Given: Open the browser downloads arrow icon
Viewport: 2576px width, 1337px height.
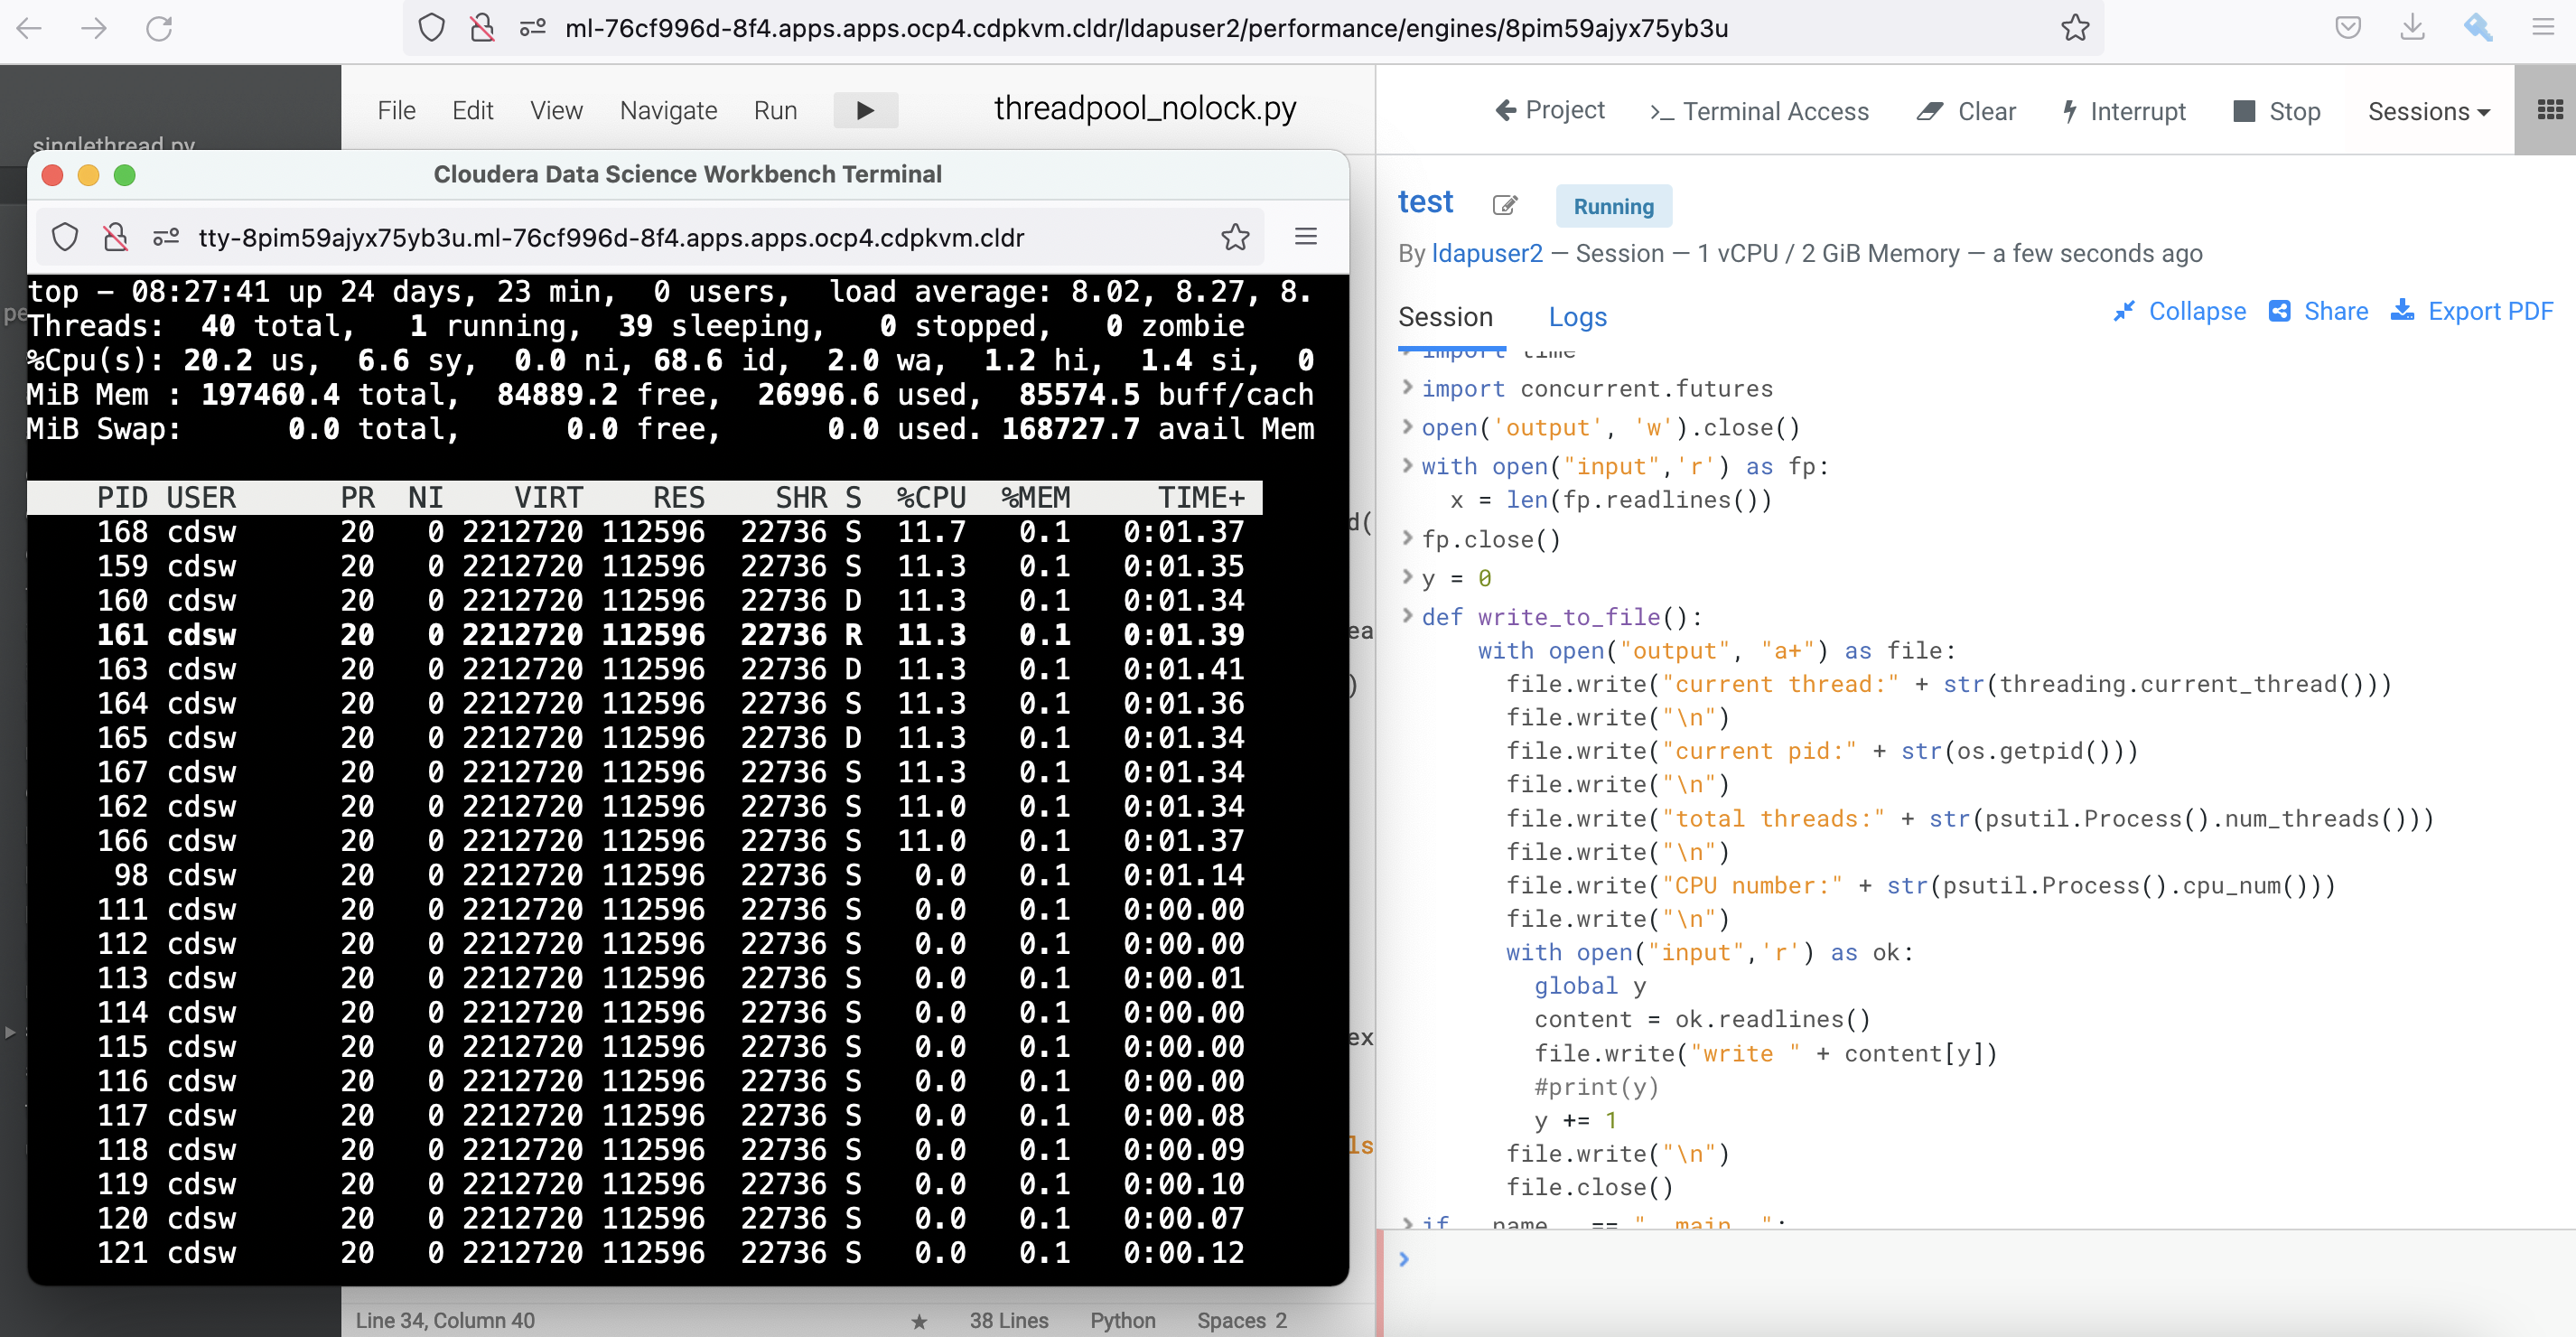Looking at the screenshot, I should point(2412,28).
